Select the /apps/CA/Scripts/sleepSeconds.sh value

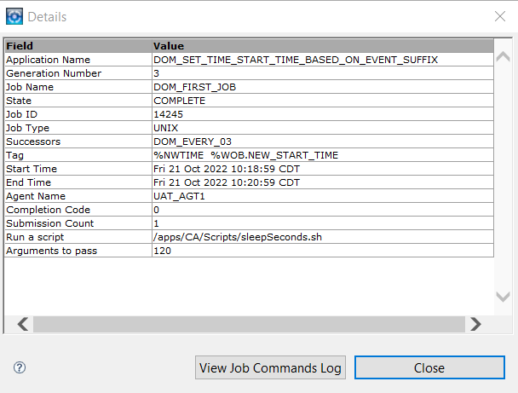point(323,237)
